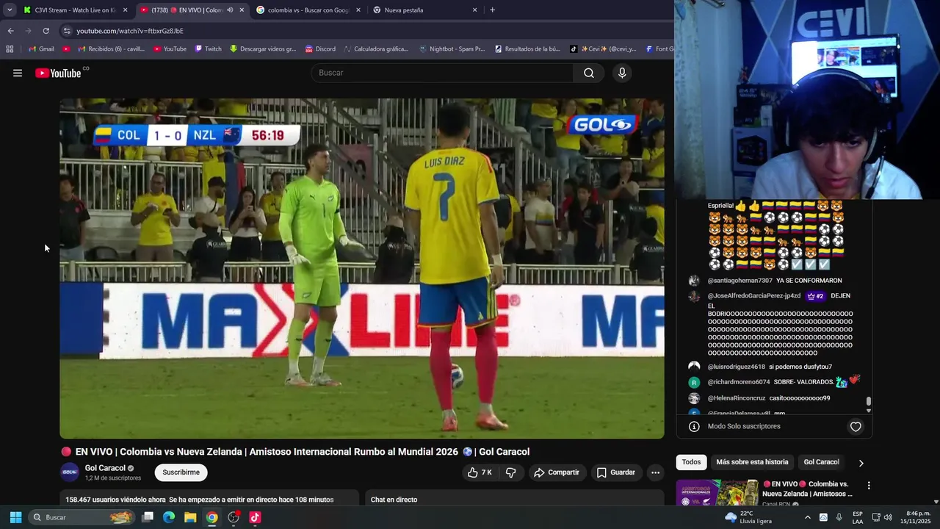Open the weather widget showing 22°C

(748, 517)
